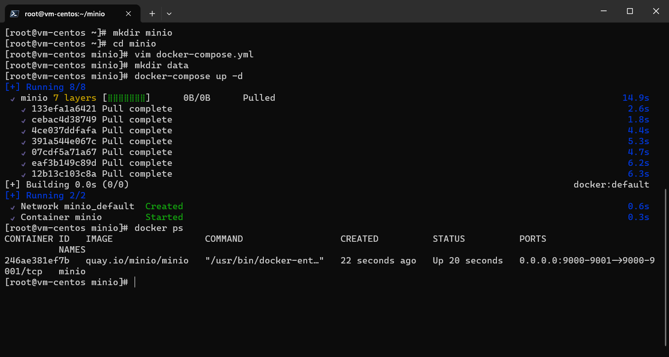Click the 'vim docker-compose.yml' command
The image size is (669, 357).
coord(194,55)
